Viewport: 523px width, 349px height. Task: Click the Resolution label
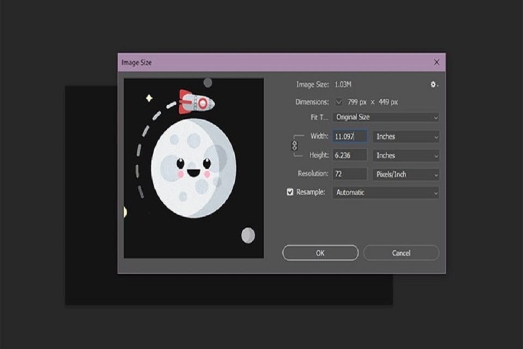pos(313,173)
